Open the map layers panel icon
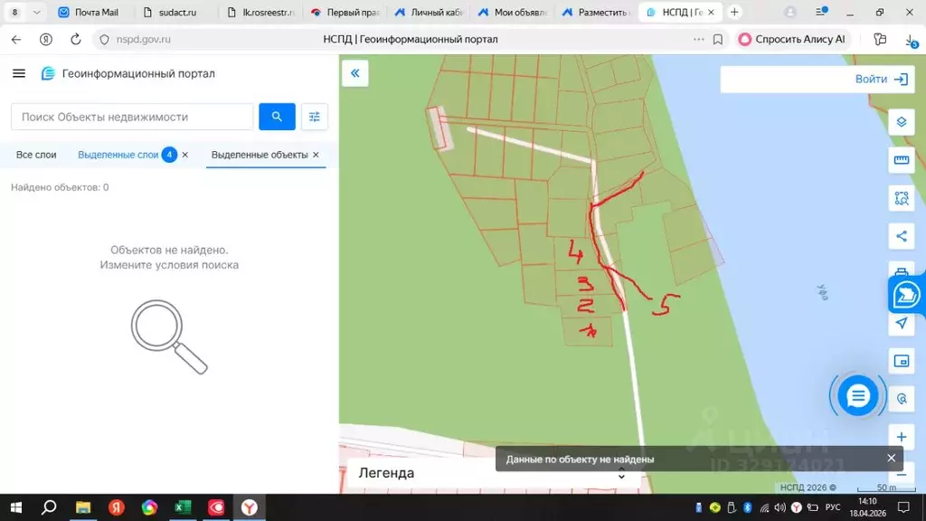This screenshot has height=521, width=926. [902, 121]
